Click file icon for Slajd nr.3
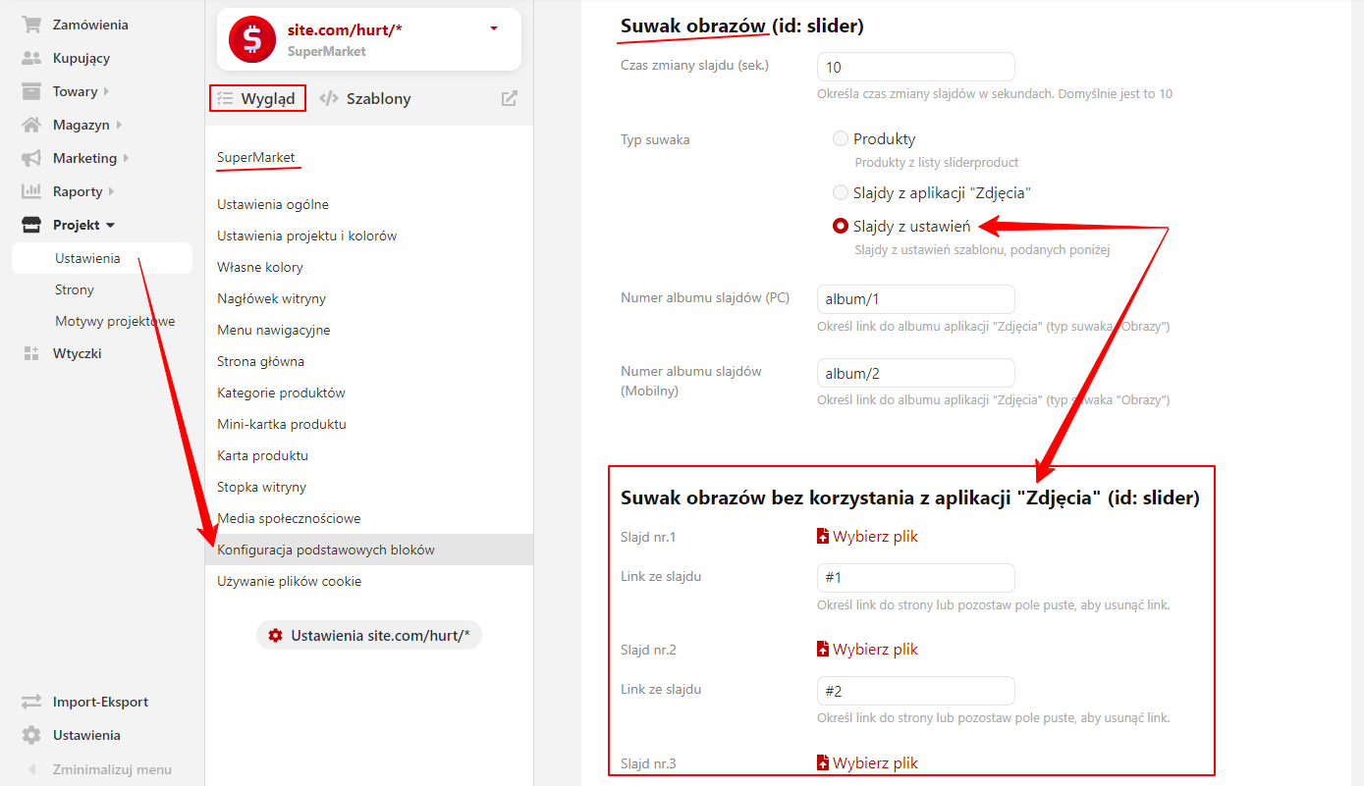Image resolution: width=1364 pixels, height=786 pixels. click(823, 762)
